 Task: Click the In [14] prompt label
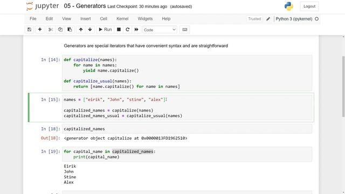click(x=50, y=60)
